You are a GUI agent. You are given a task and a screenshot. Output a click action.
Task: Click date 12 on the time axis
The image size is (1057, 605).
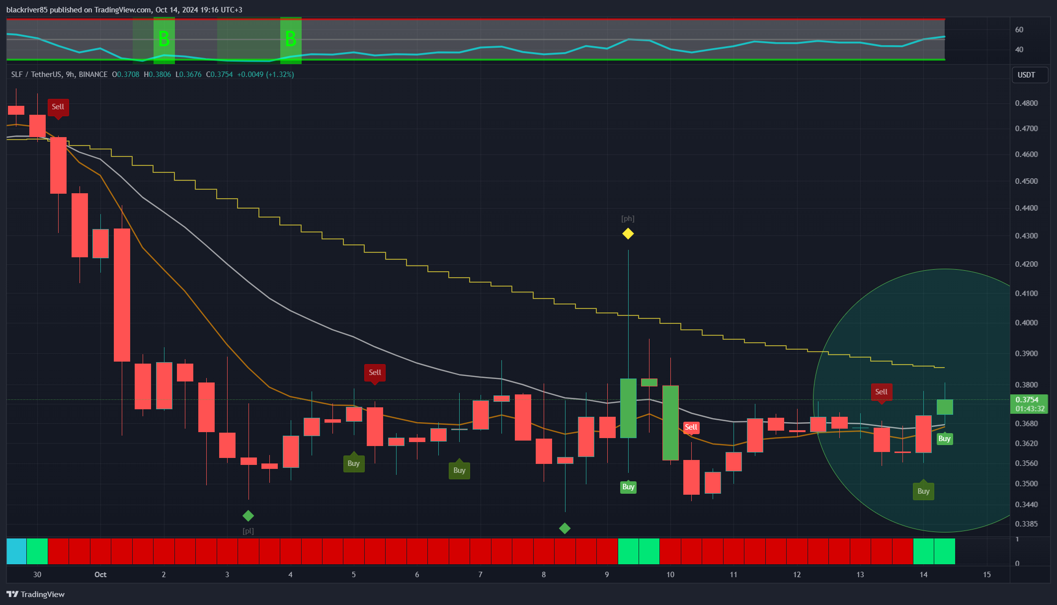click(797, 575)
